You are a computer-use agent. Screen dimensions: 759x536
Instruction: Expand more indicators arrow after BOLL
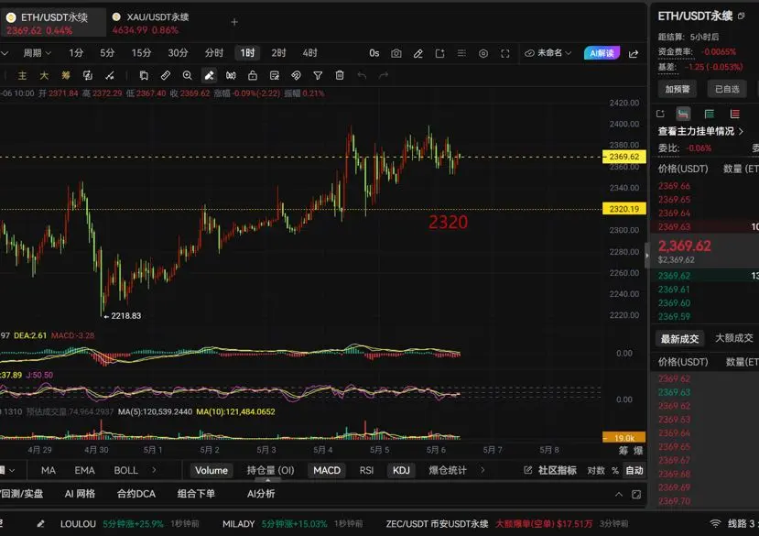coord(154,470)
